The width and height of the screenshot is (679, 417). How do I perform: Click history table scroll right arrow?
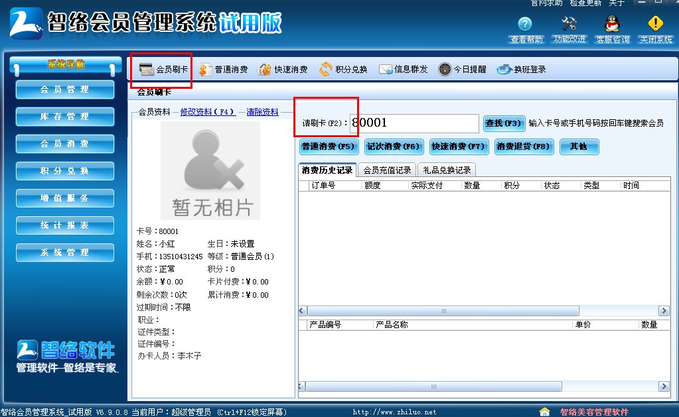(x=664, y=311)
